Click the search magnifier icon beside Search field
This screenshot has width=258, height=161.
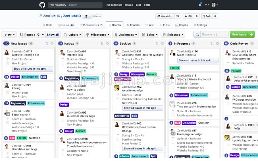[197, 35]
